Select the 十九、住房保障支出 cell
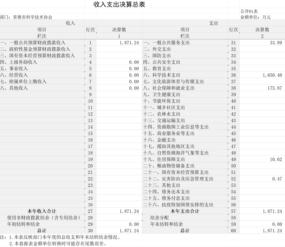The image size is (285, 247). click(185, 159)
